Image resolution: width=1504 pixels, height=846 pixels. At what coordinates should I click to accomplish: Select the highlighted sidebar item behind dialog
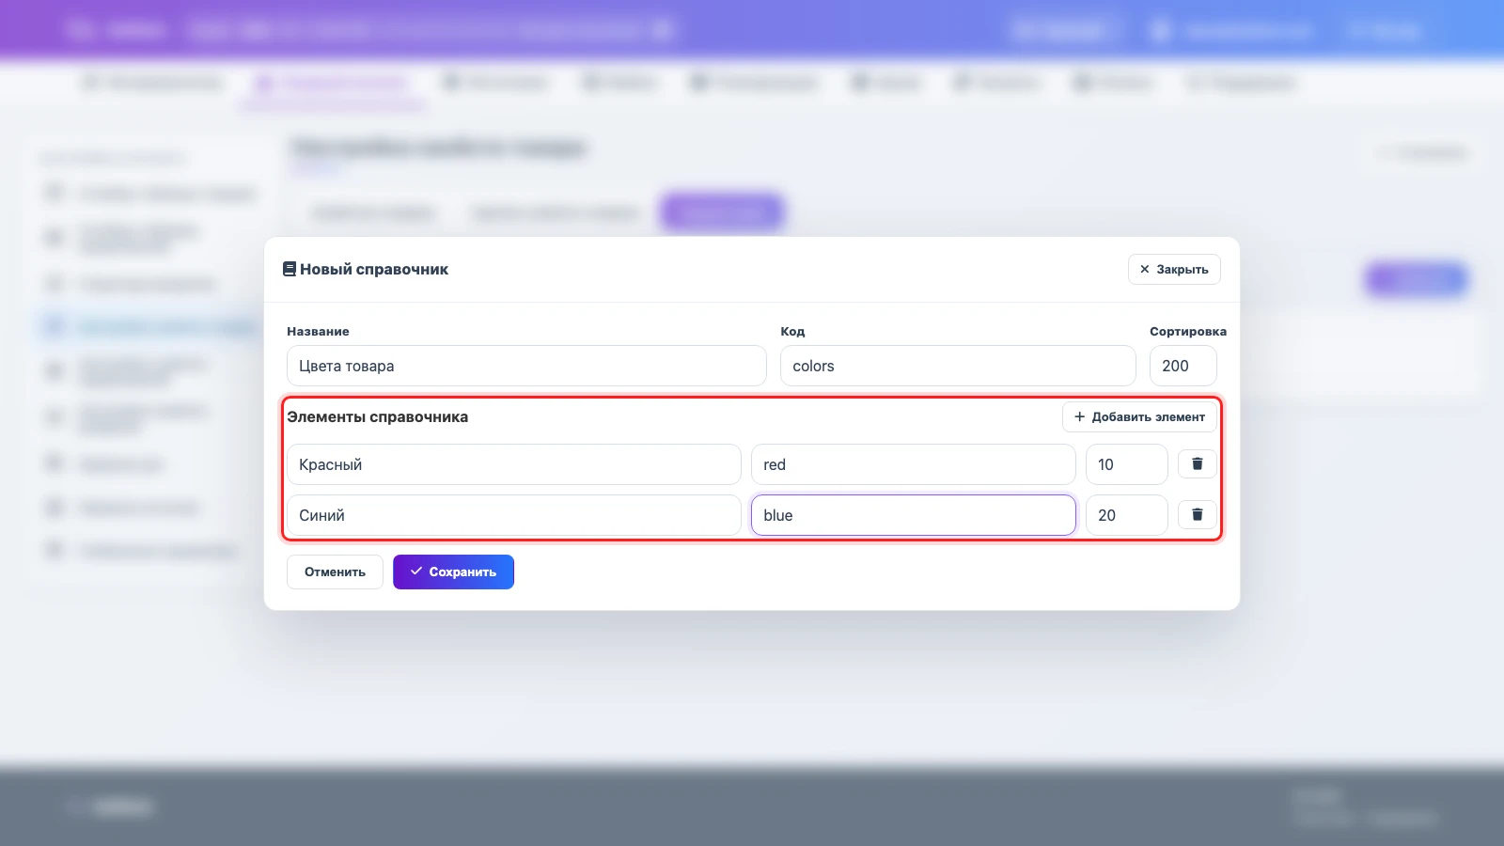click(150, 326)
